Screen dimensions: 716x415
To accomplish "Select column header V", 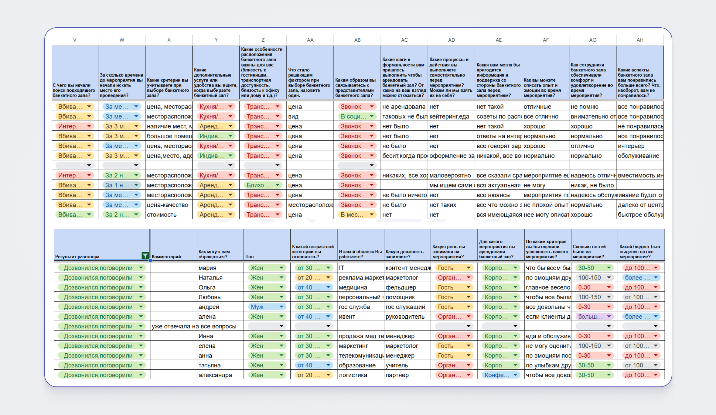I will tap(75, 40).
